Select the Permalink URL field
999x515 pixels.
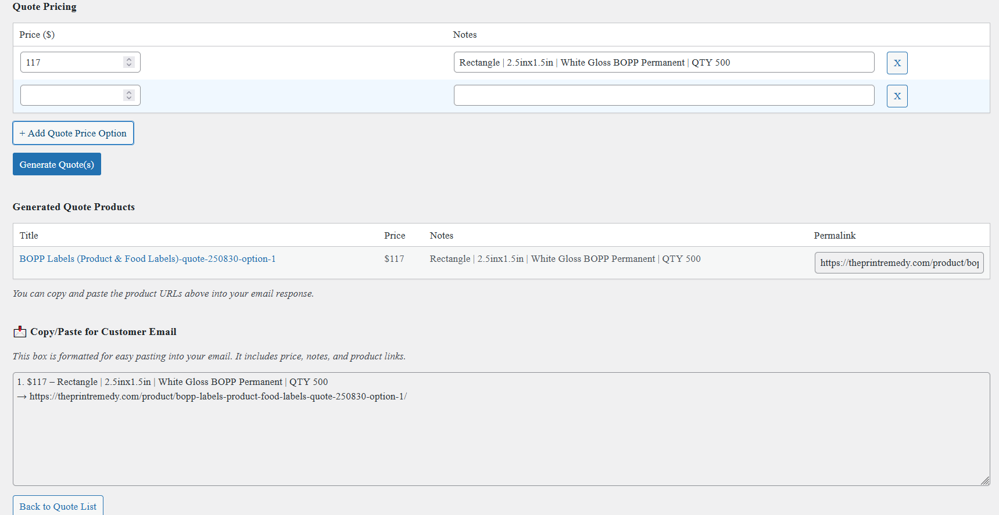point(898,263)
